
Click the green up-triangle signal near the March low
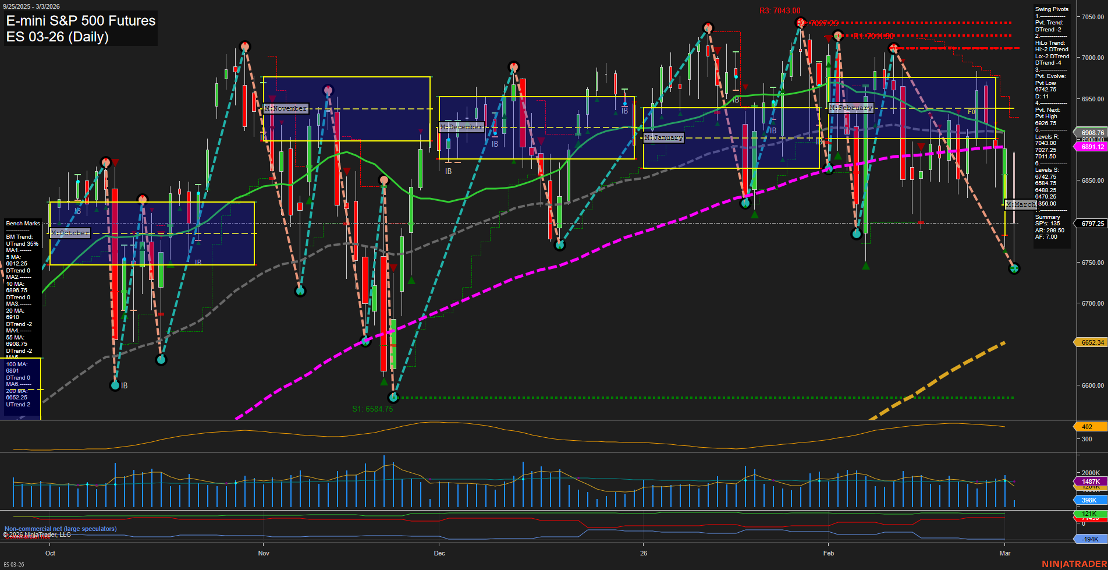1005,251
